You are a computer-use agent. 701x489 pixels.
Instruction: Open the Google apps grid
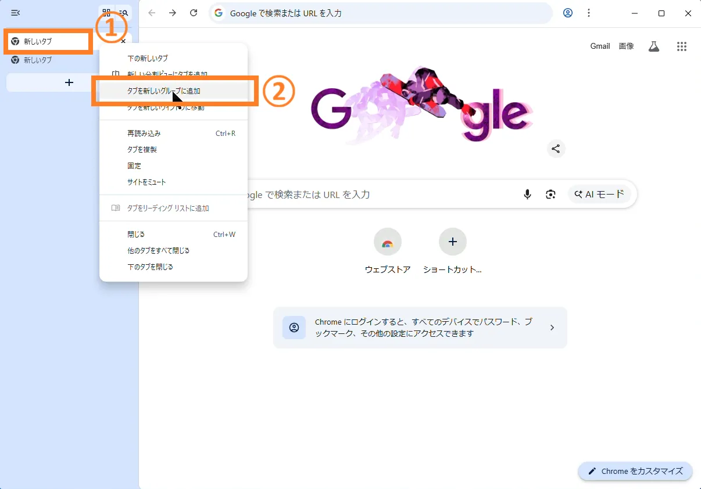coord(682,46)
